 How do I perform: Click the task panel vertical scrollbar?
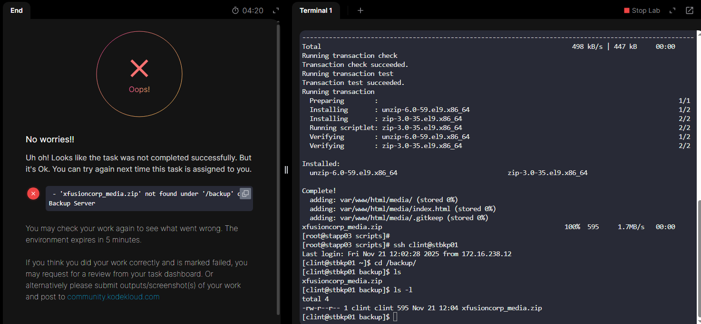[278, 166]
